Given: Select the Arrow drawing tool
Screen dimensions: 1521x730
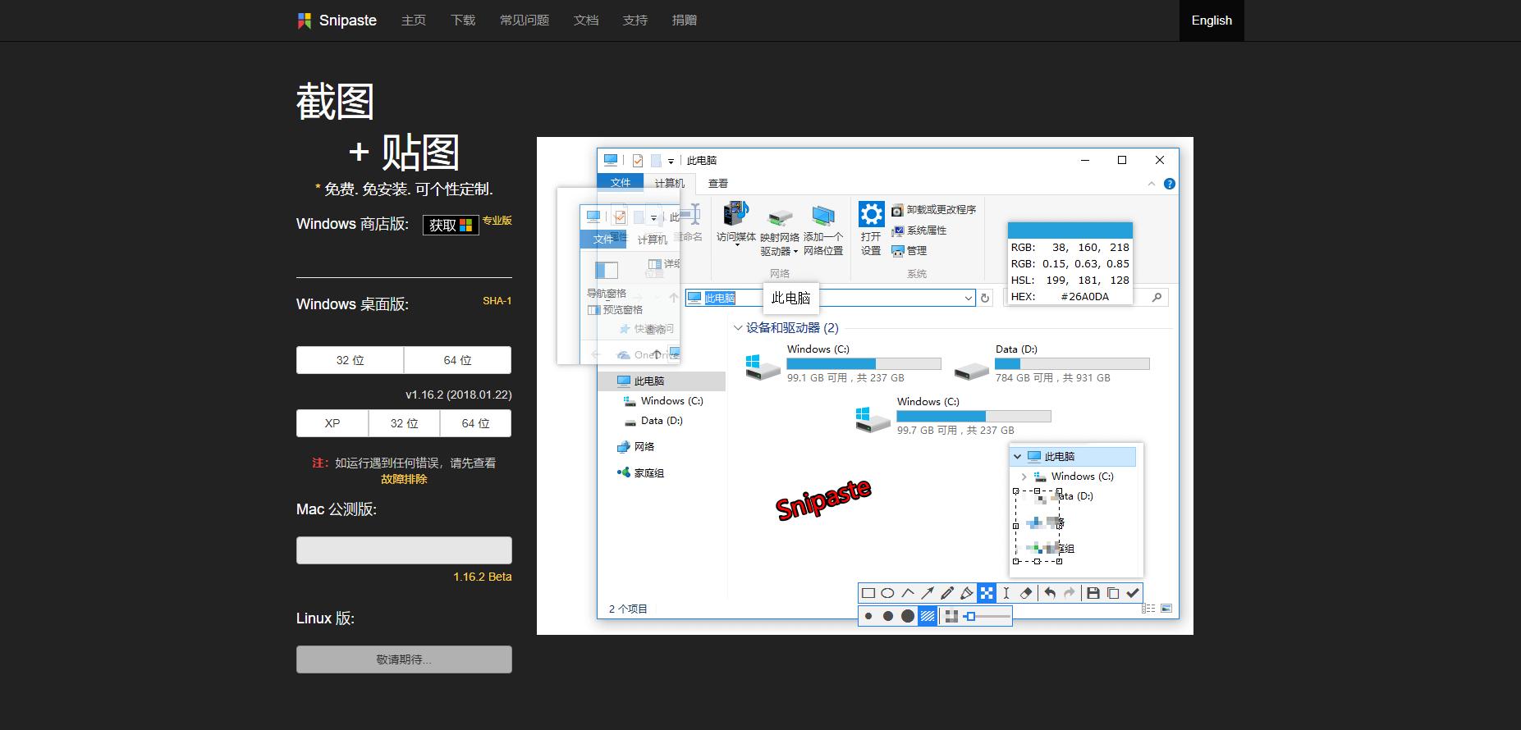Looking at the screenshot, I should (928, 593).
